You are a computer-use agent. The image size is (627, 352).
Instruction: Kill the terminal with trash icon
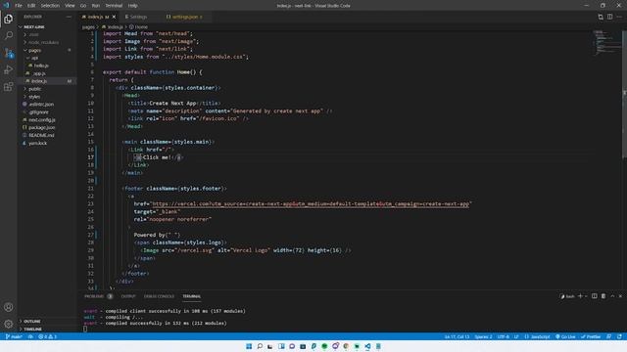coord(603,296)
